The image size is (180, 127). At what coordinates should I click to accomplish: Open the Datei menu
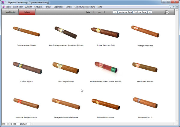pyautogui.click(x=9, y=7)
